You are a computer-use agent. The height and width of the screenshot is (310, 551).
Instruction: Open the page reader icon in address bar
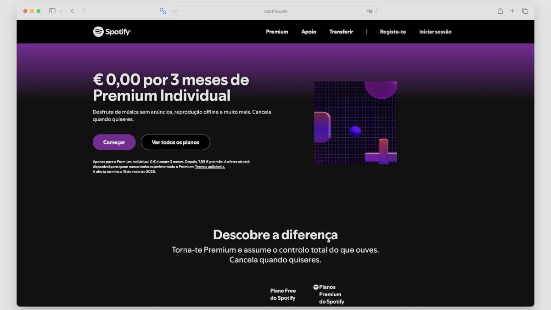point(175,11)
